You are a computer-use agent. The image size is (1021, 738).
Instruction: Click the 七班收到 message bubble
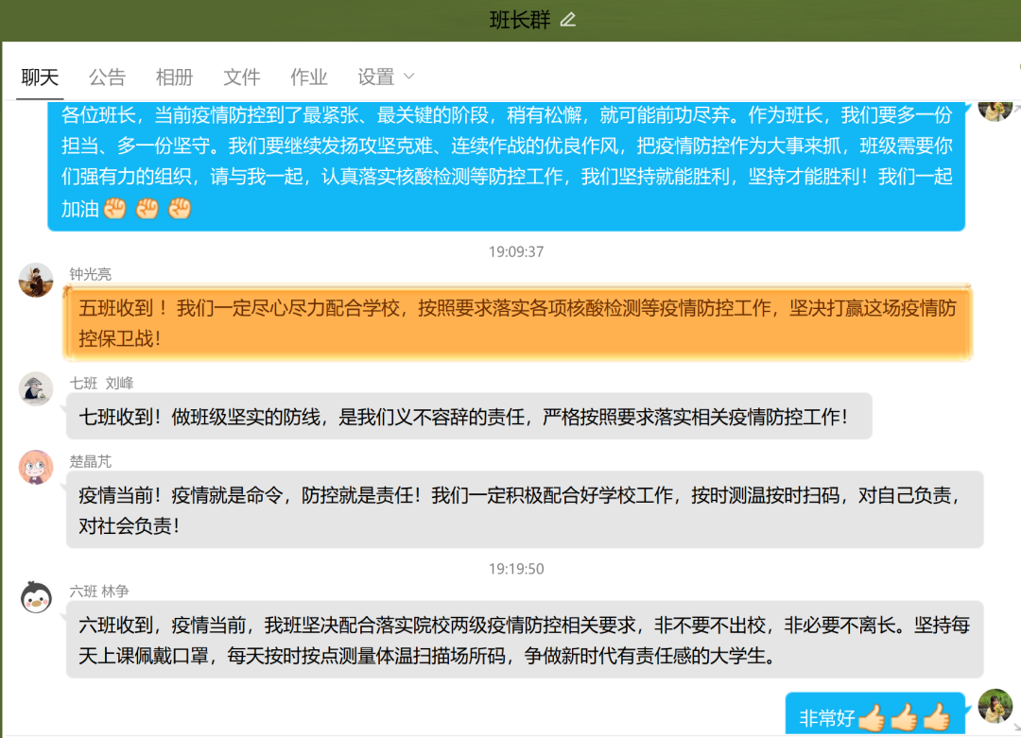[x=468, y=417]
